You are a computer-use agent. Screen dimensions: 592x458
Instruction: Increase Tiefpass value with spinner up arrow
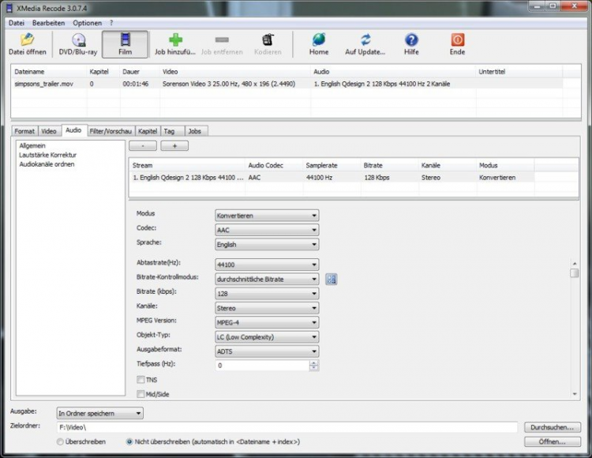314,362
